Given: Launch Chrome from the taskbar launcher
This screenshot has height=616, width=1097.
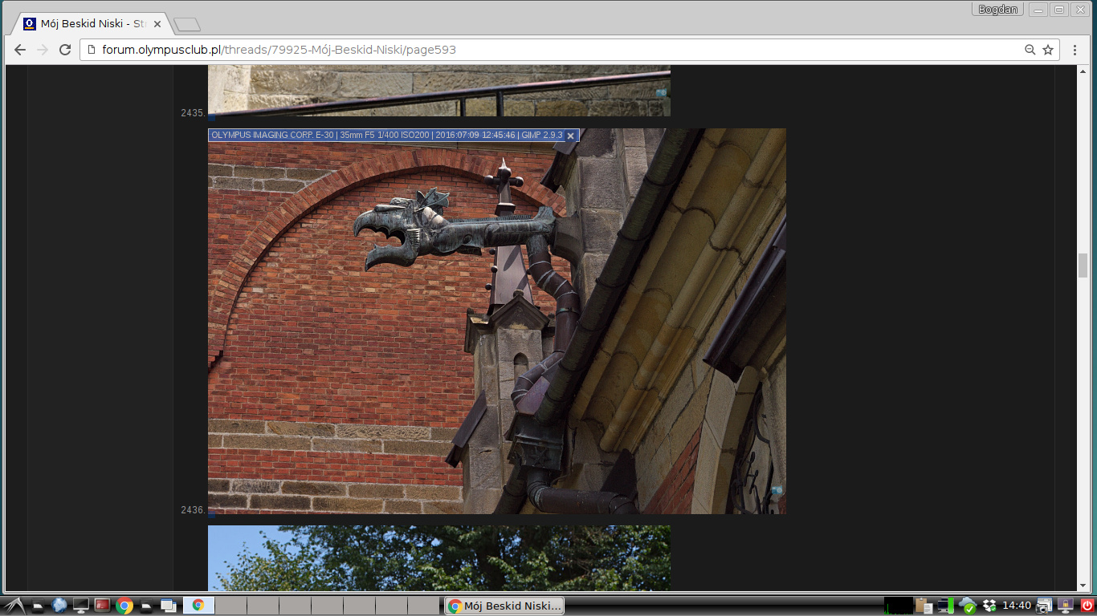Looking at the screenshot, I should coord(124,606).
